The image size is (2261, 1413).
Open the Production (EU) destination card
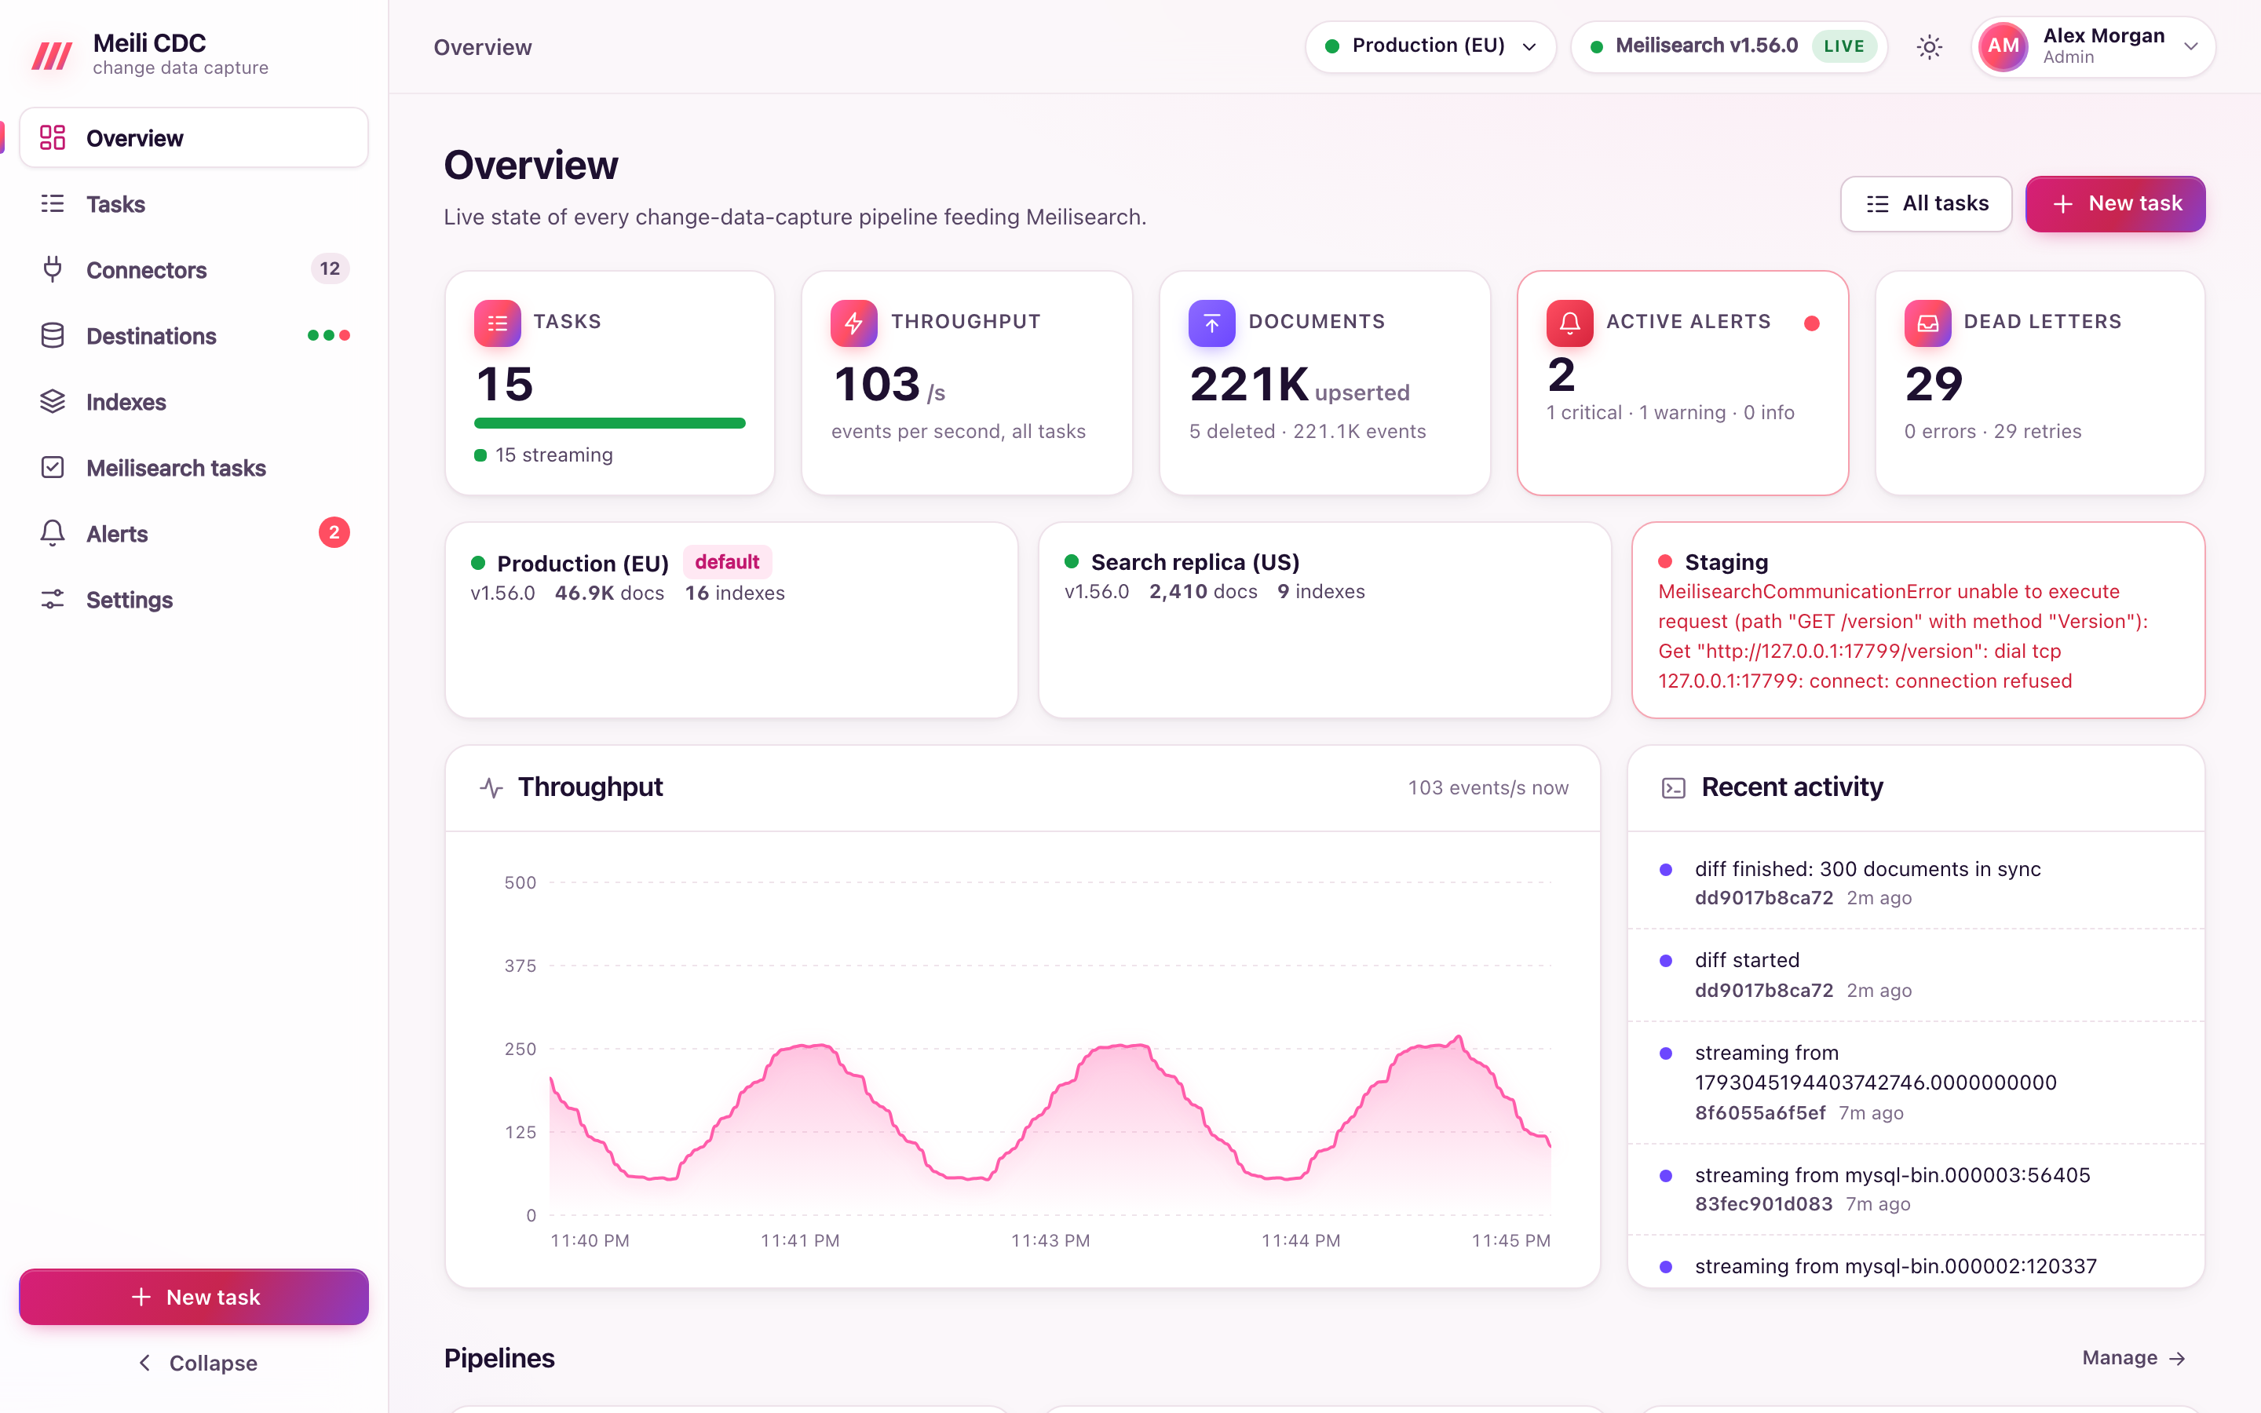(732, 620)
